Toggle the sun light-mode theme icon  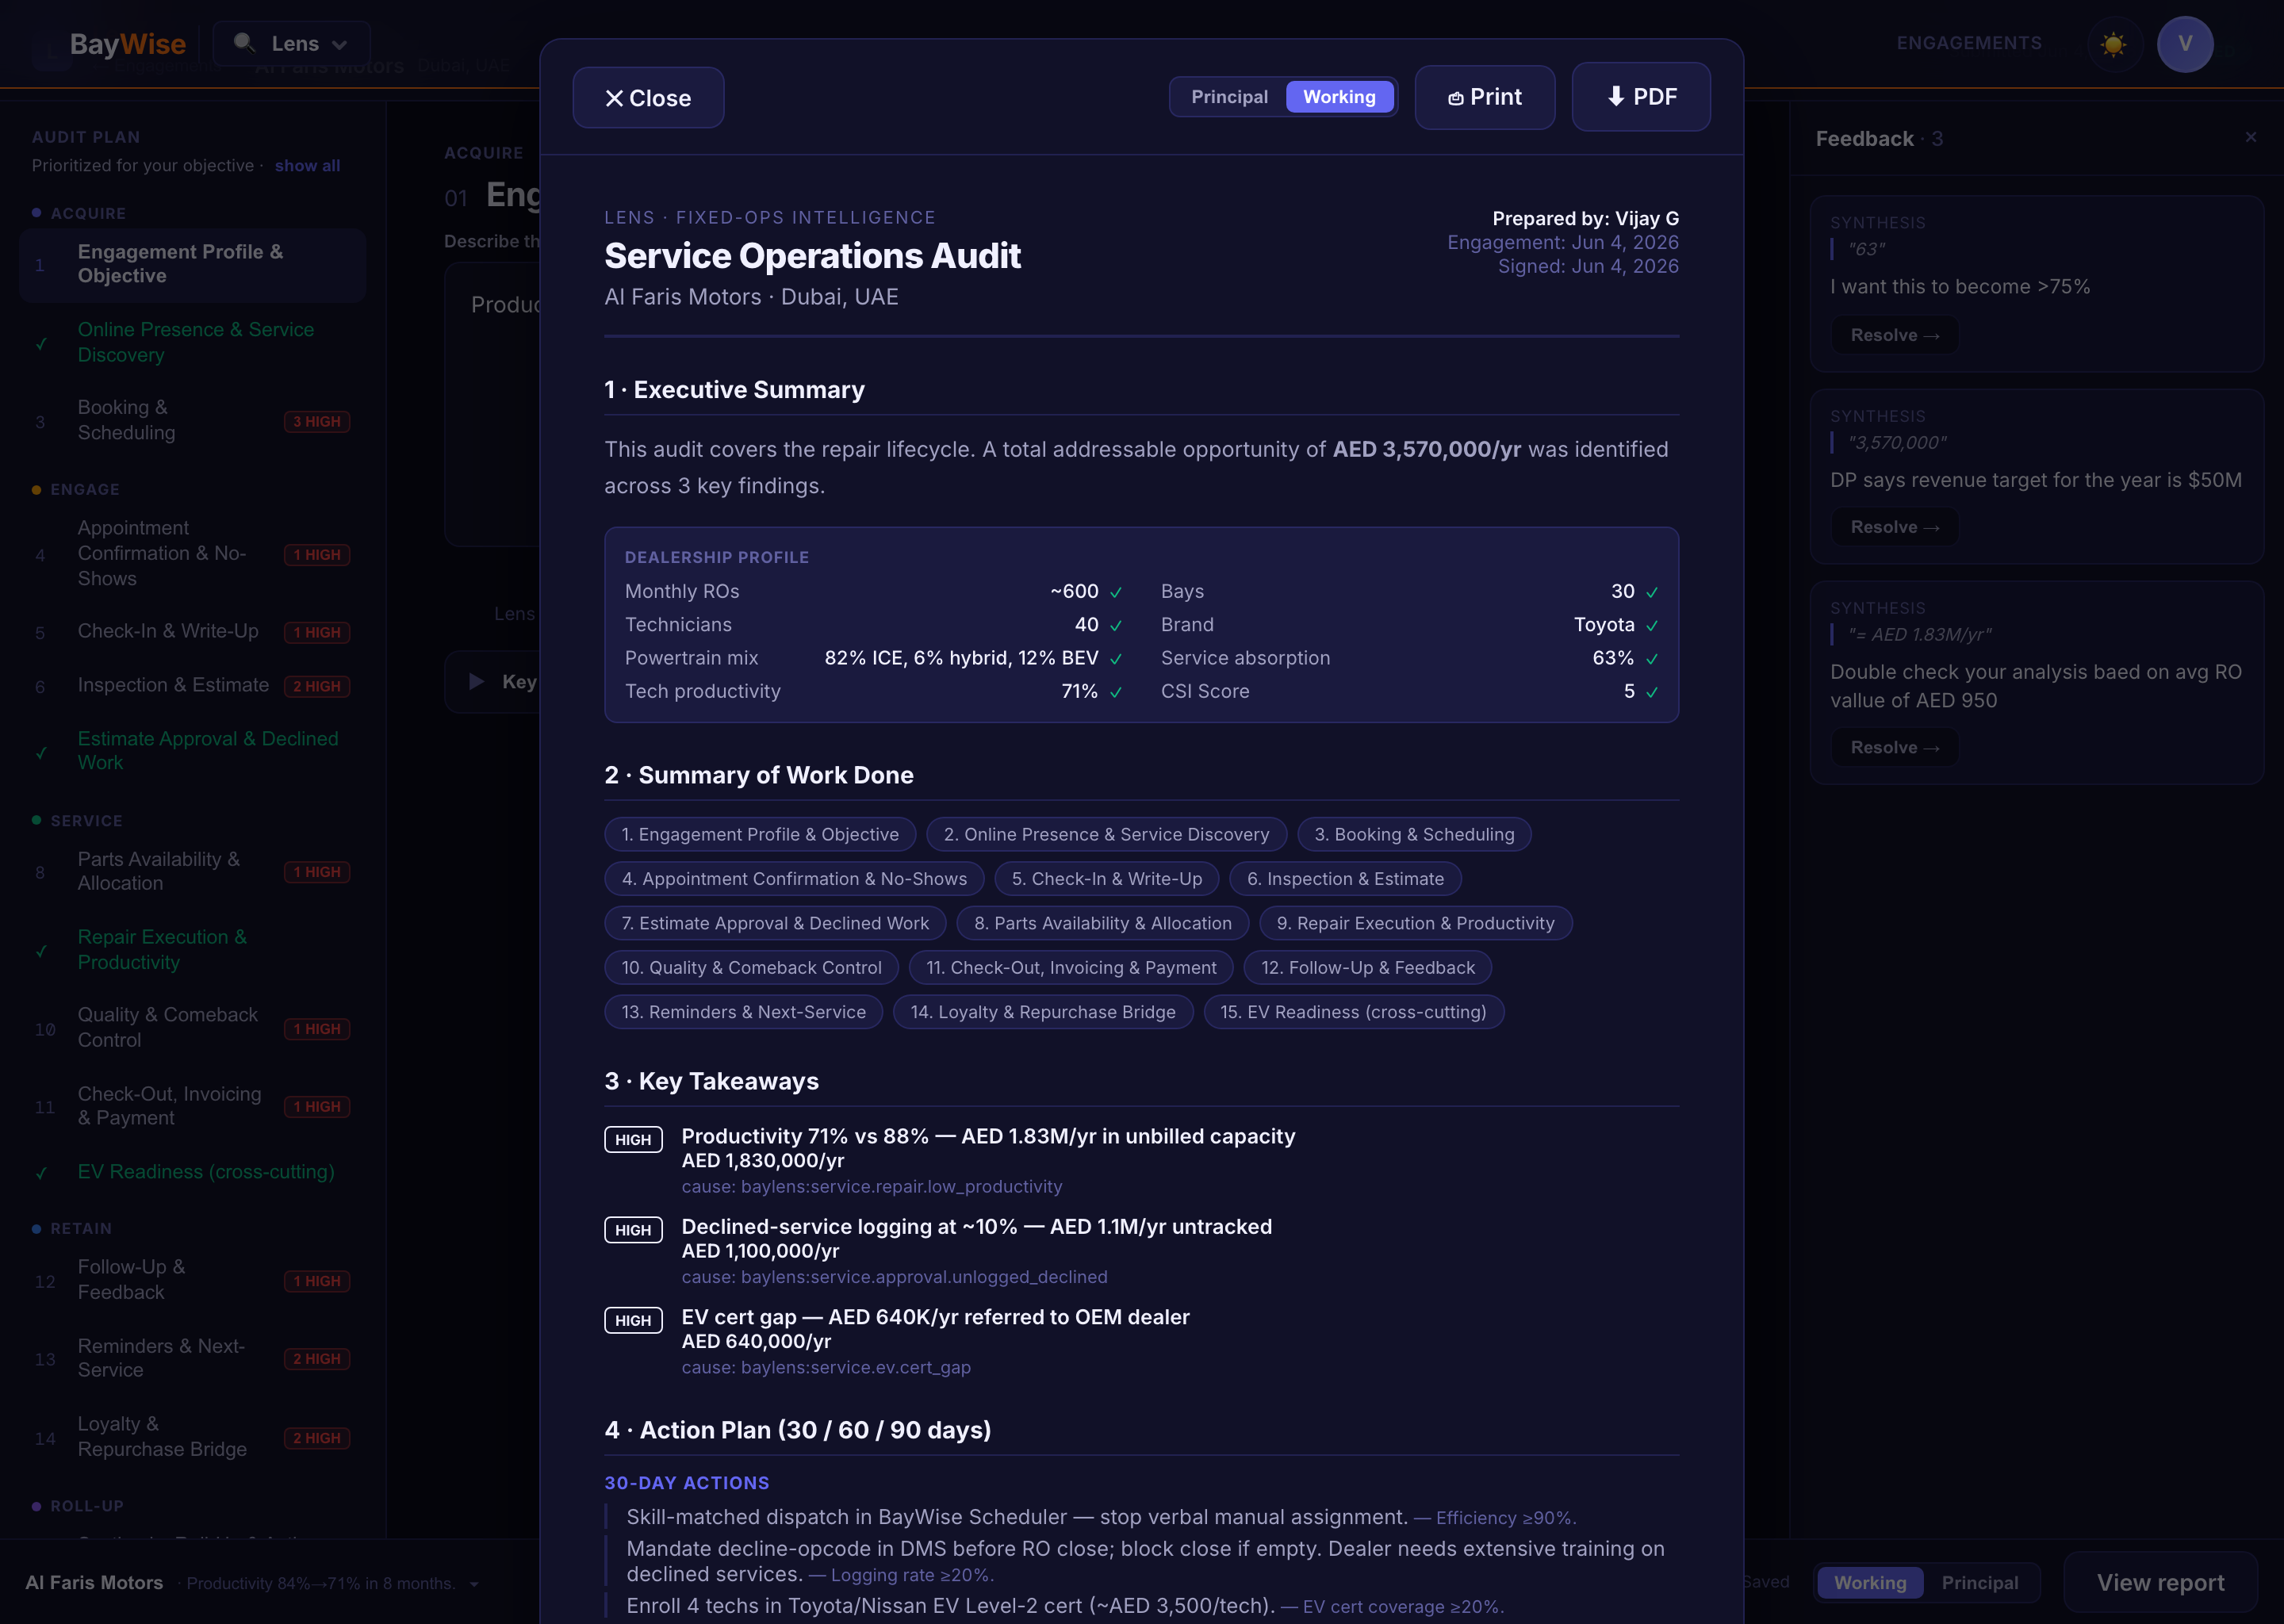click(2113, 44)
